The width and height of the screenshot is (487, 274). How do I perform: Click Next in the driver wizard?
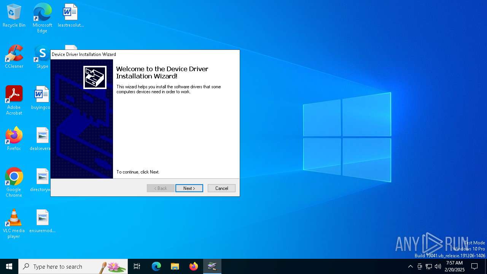coord(189,188)
